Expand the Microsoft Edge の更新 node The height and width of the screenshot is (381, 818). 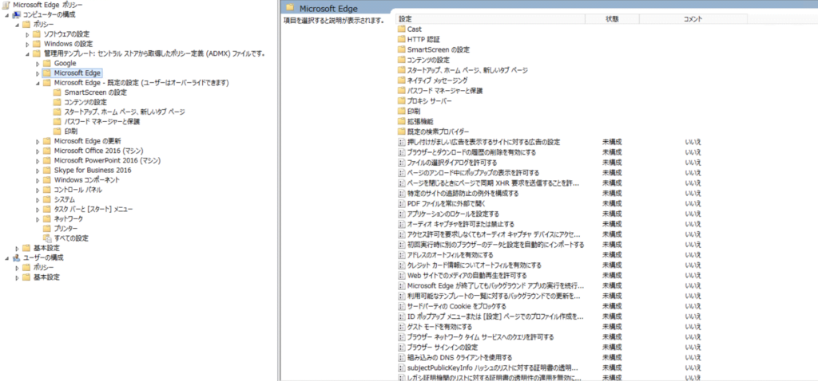point(38,141)
